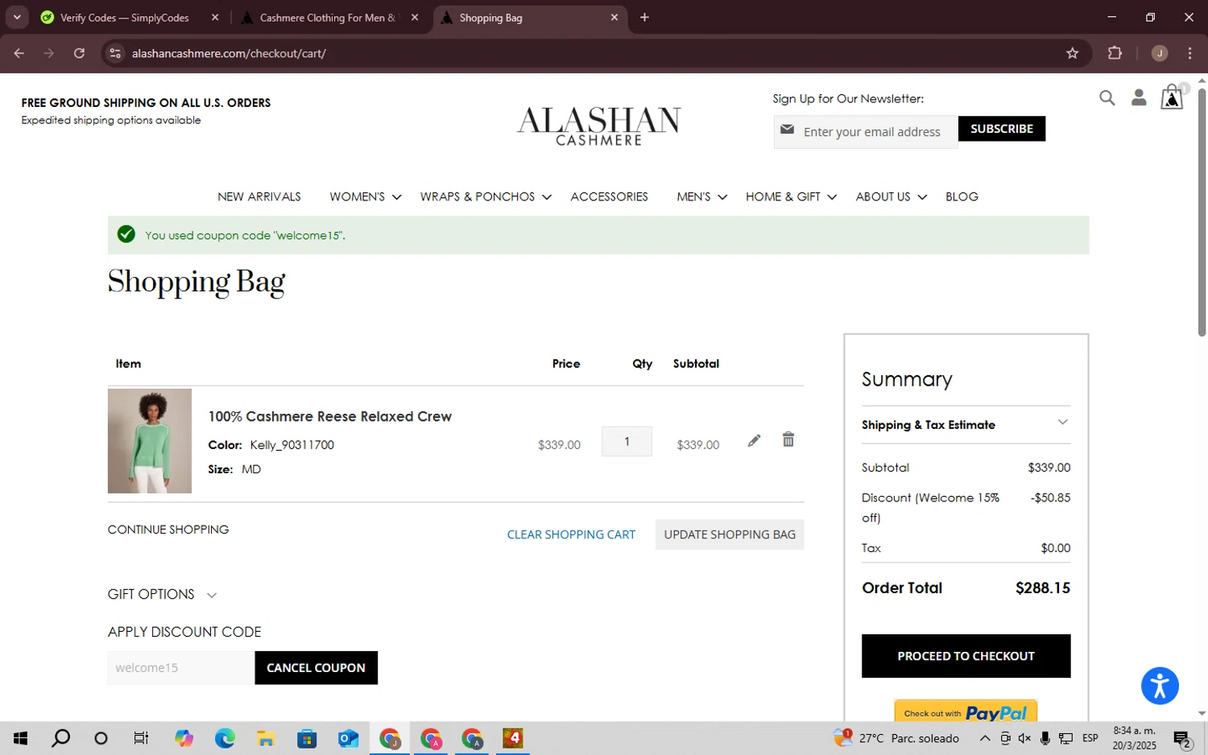Open the notification center icon
Image resolution: width=1208 pixels, height=755 pixels.
click(1182, 738)
